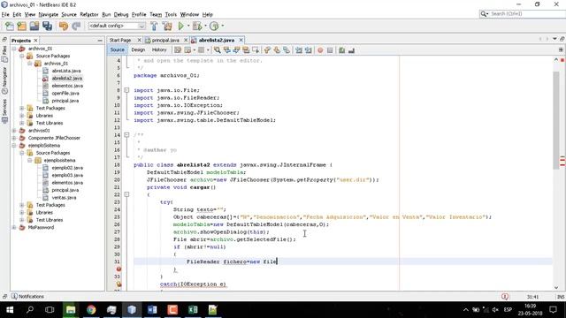Expand archivos_01 Libraries node

tap(22, 116)
